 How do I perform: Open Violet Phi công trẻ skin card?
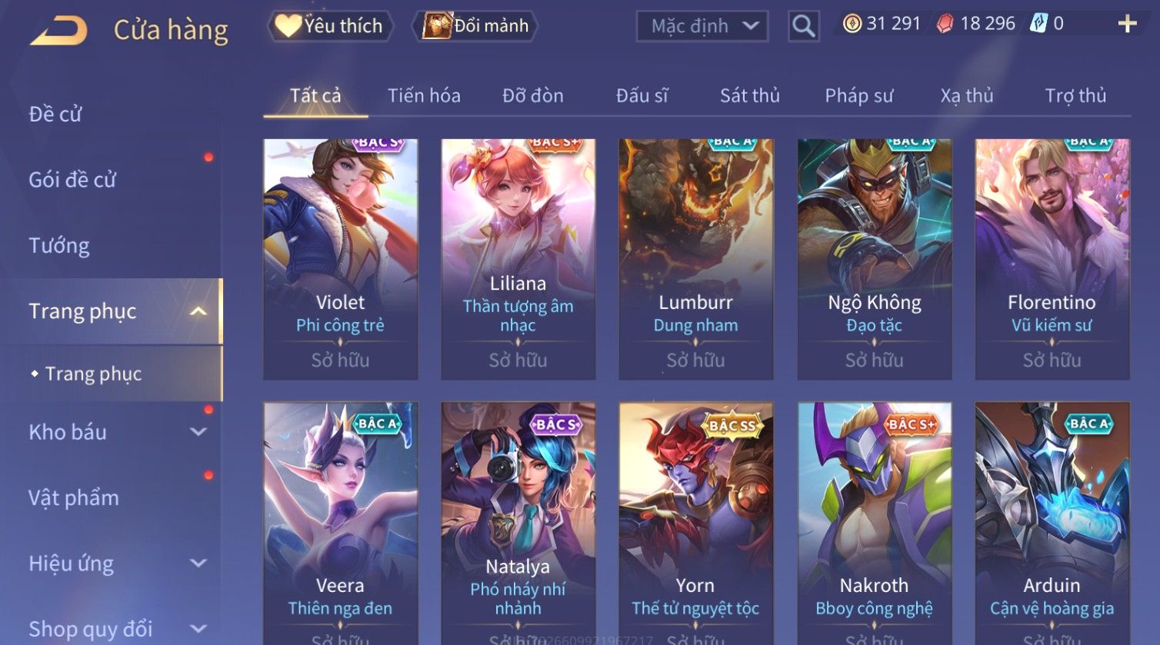click(x=340, y=259)
